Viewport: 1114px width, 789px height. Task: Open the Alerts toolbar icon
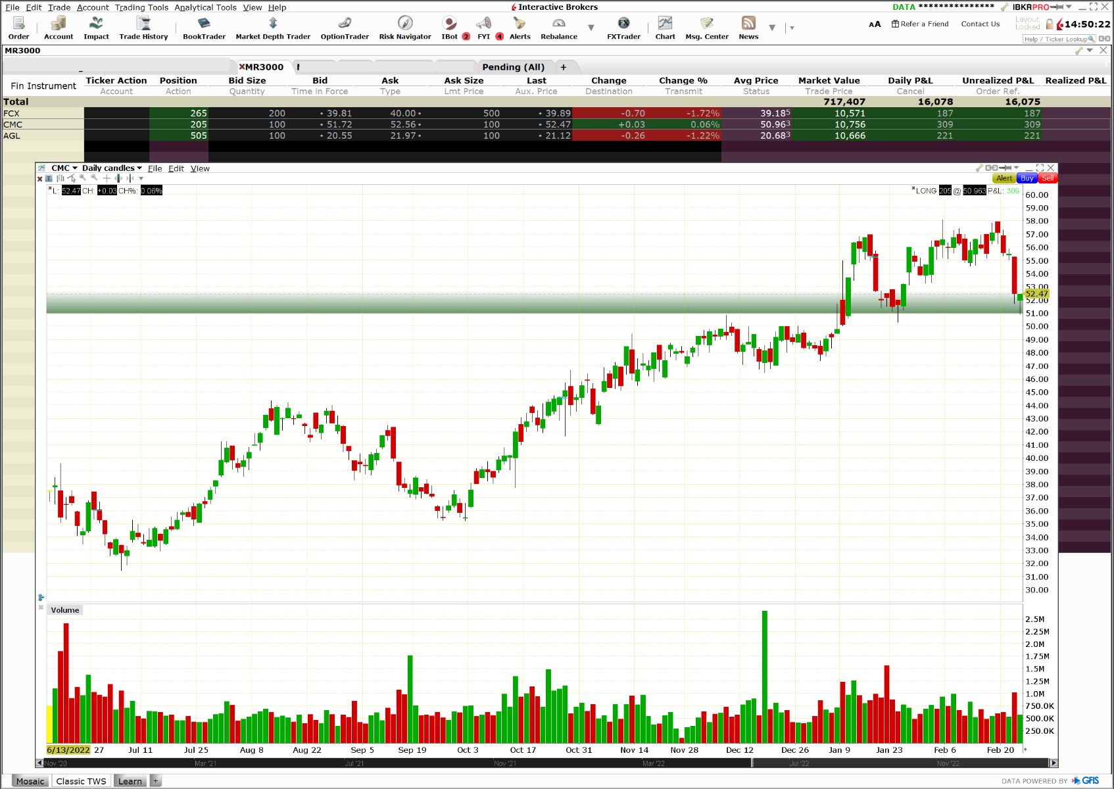point(520,28)
